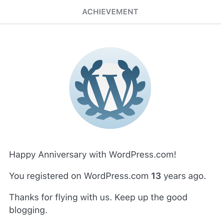Click the "Happy Anniversary" words
This screenshot has width=221, height=222.
pos(48,155)
